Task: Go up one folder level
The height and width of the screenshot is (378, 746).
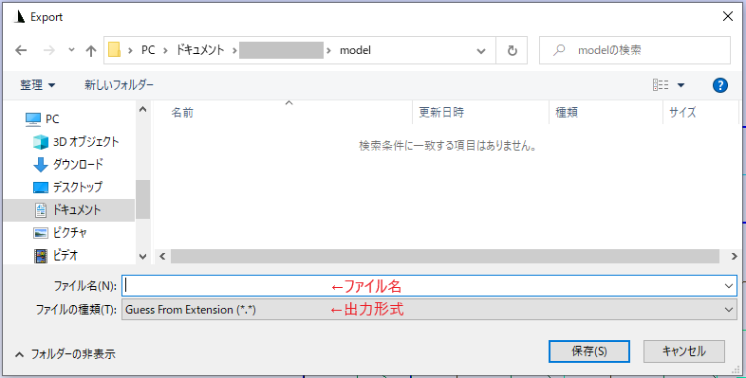Action: point(91,50)
